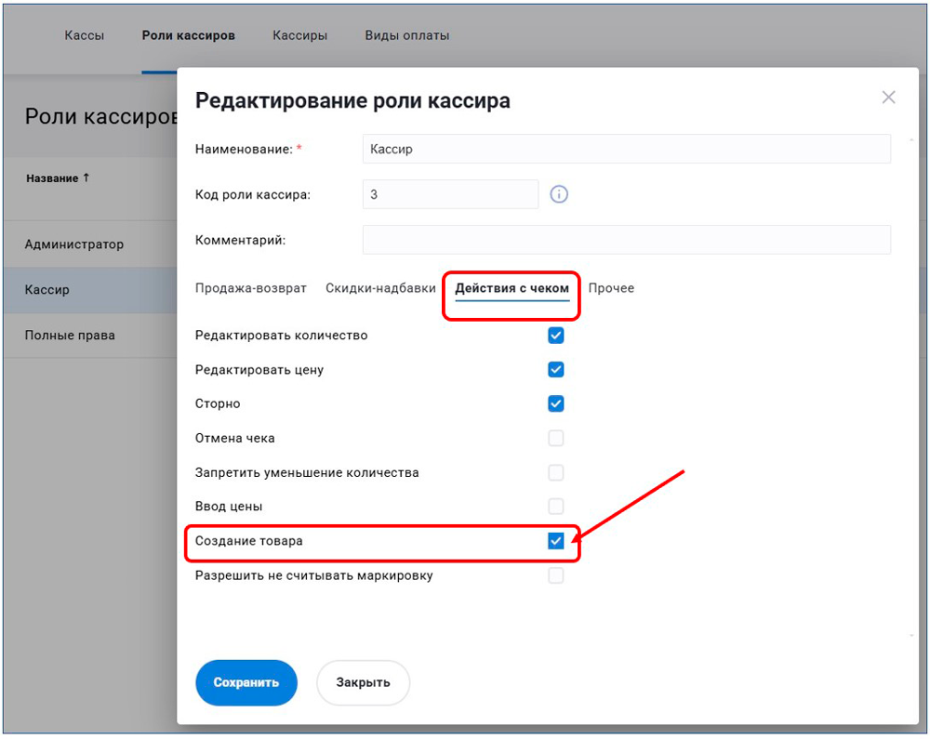This screenshot has height=739, width=930.
Task: Toggle the Редактировать цену checkbox
Action: (x=556, y=370)
